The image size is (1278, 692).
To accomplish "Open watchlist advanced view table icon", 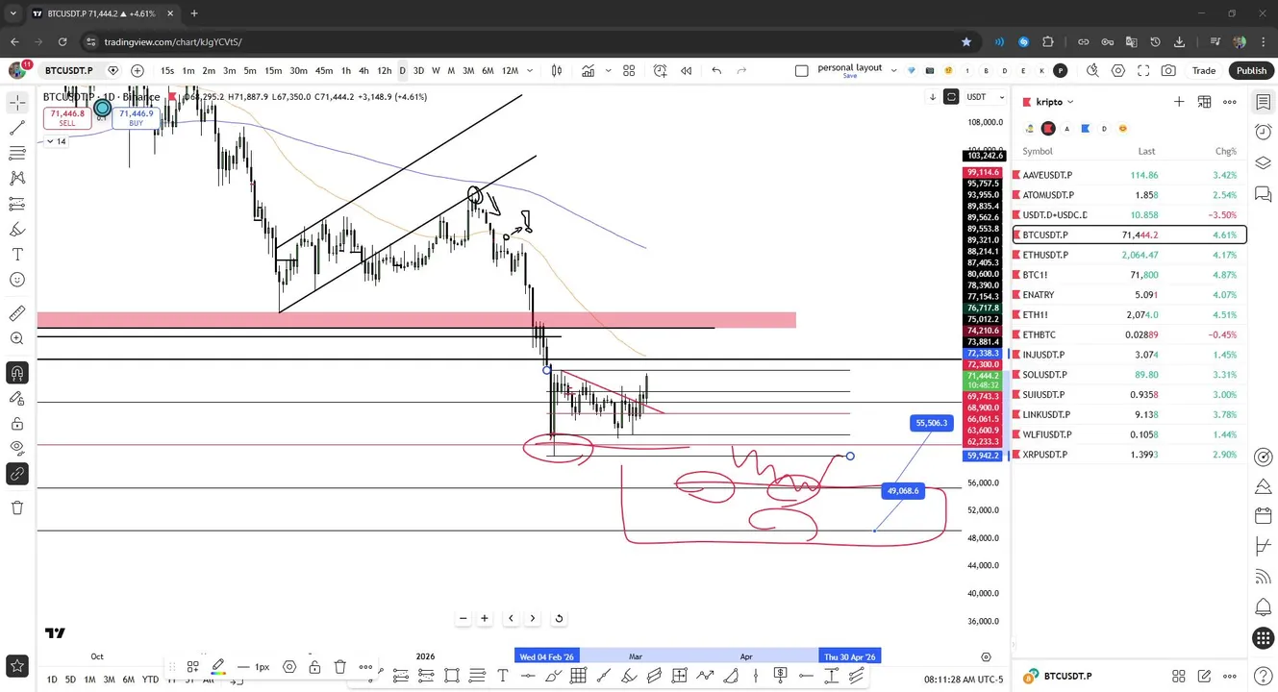I will click(1204, 102).
